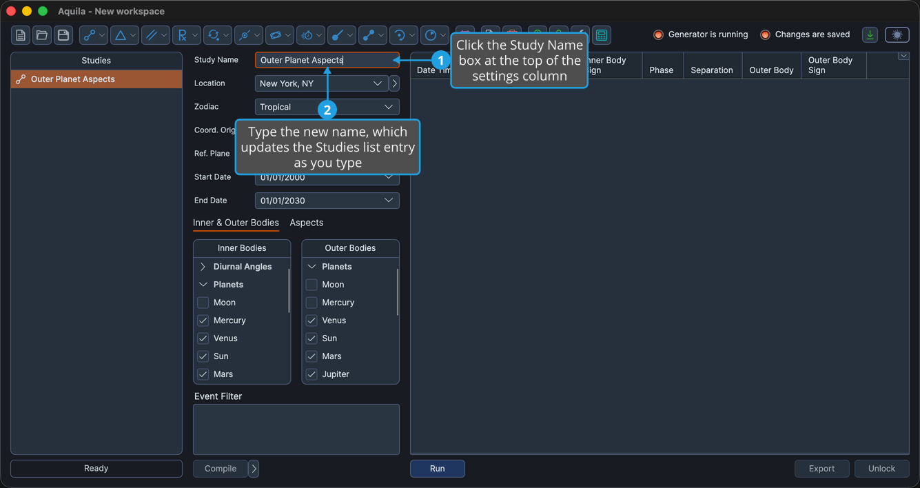Click the Studies panel header

click(96, 61)
